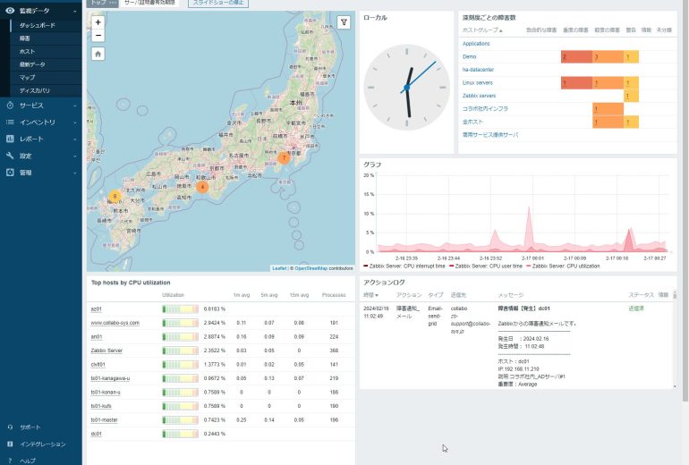Screen dimensions: 689x465
Task: Open host az01 in CPU utilization table
Action: 96,309
